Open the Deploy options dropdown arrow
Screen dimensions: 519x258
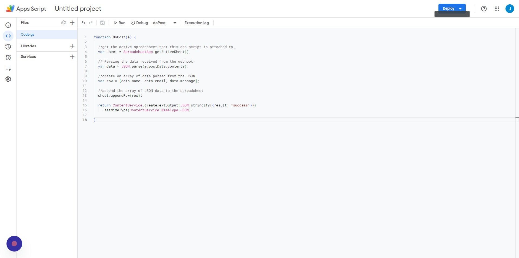460,8
